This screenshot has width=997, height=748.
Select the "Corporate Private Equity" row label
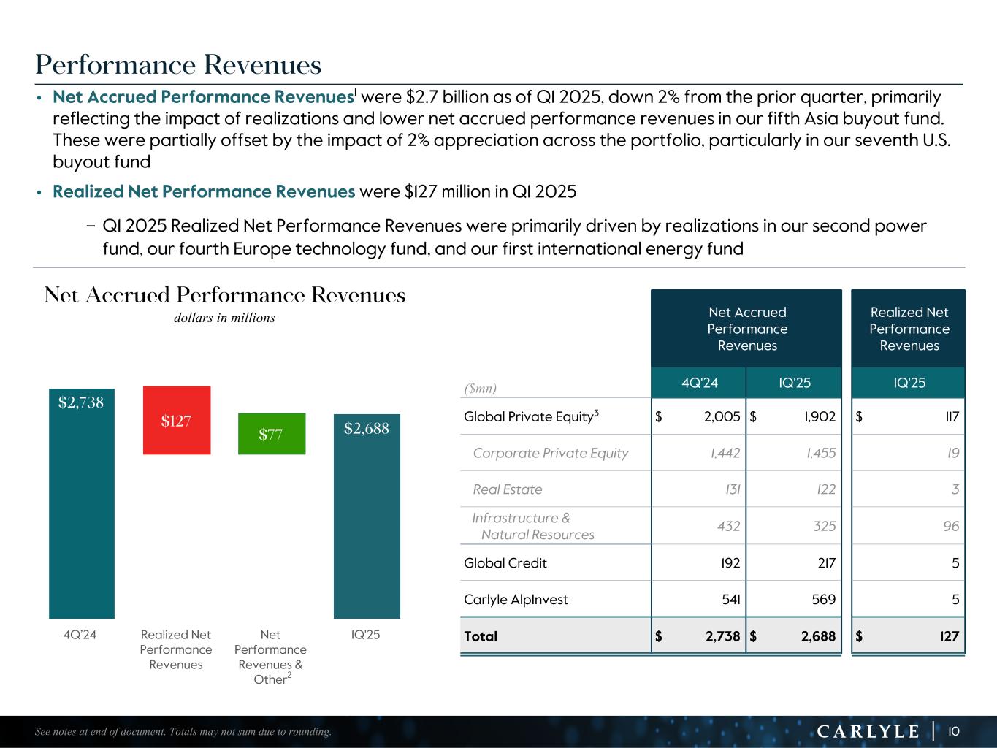[x=551, y=453]
